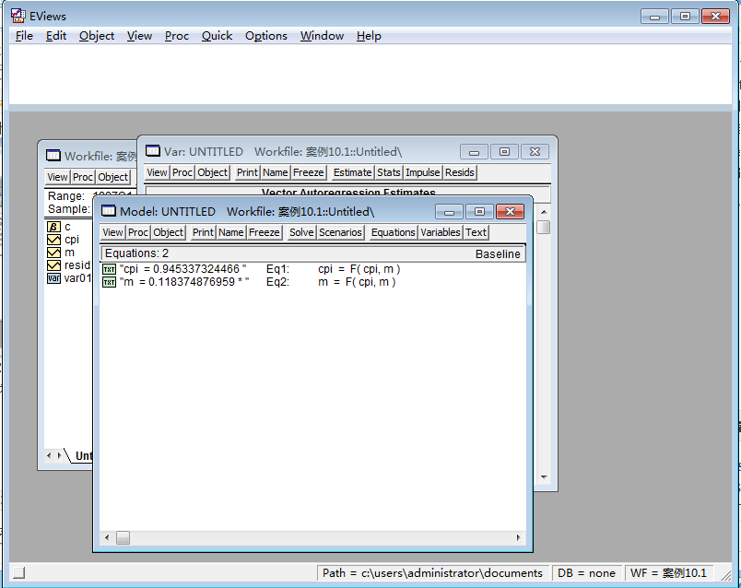
Task: Click View button in Workfile window toolbar
Action: coord(57,177)
